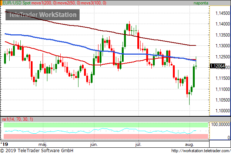Screen dimensions: 231x154
Task: Click the current price tag 1,12064
Action: 217,66
